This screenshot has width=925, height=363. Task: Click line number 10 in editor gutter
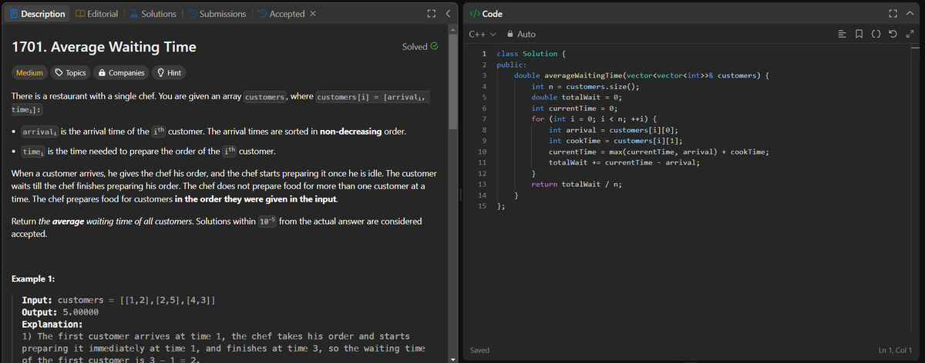(x=482, y=152)
